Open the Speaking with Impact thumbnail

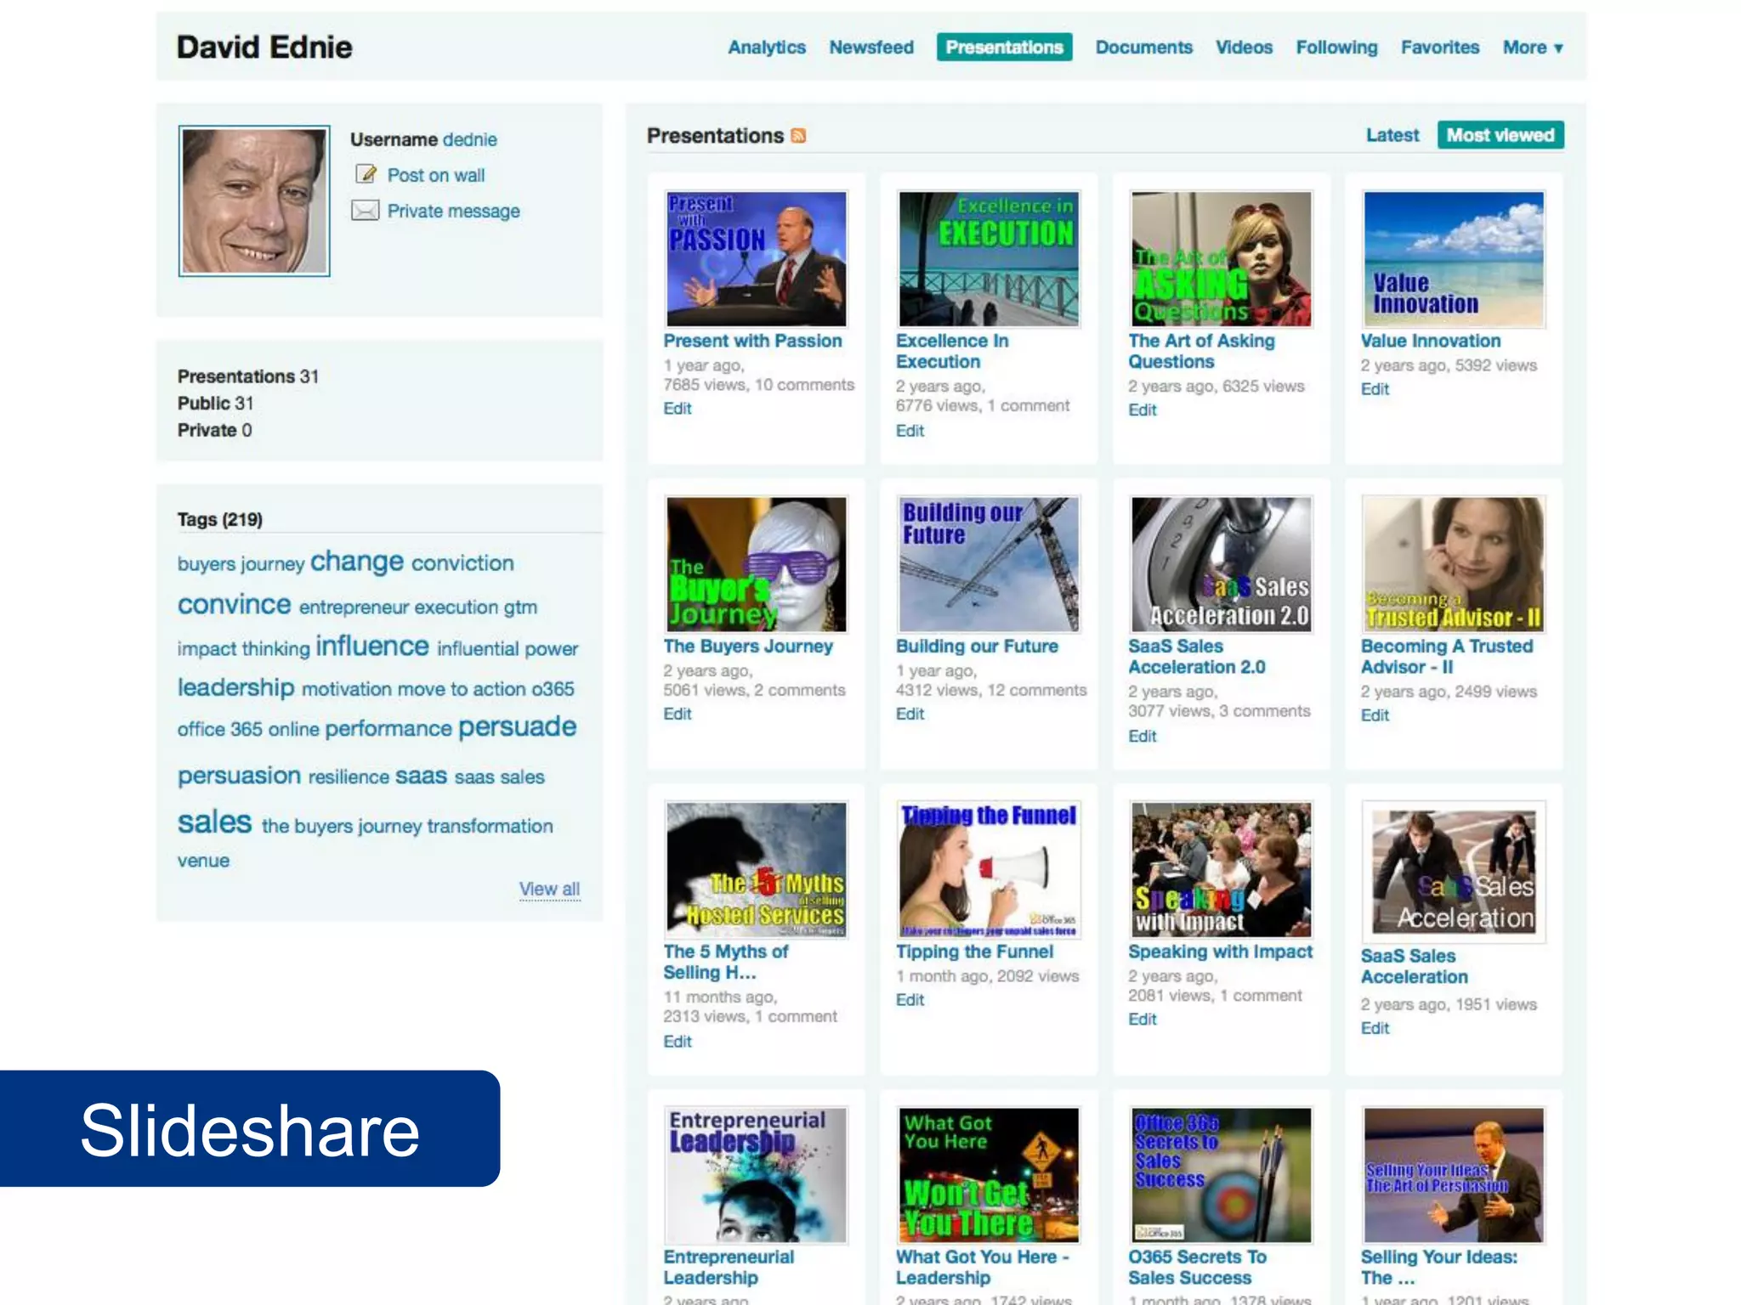click(1221, 869)
